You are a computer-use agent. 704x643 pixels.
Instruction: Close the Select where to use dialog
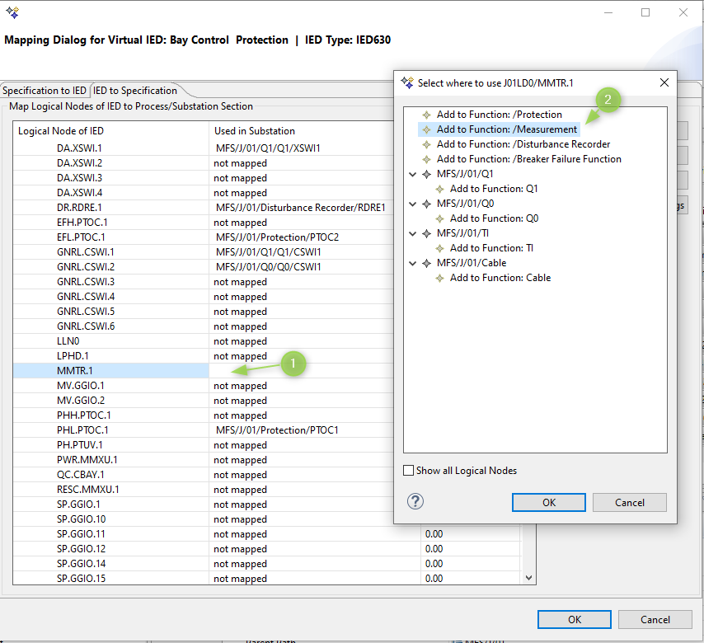click(x=664, y=82)
